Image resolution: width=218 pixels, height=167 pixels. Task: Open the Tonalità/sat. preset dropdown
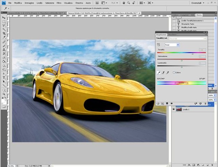(x=188, y=38)
